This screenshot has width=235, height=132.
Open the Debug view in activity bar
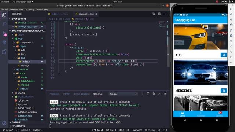(4, 43)
